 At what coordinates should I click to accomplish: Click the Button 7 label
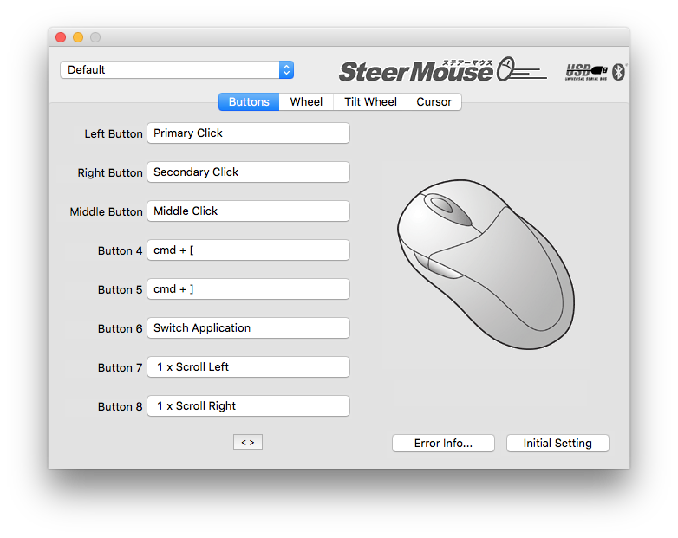pyautogui.click(x=120, y=368)
